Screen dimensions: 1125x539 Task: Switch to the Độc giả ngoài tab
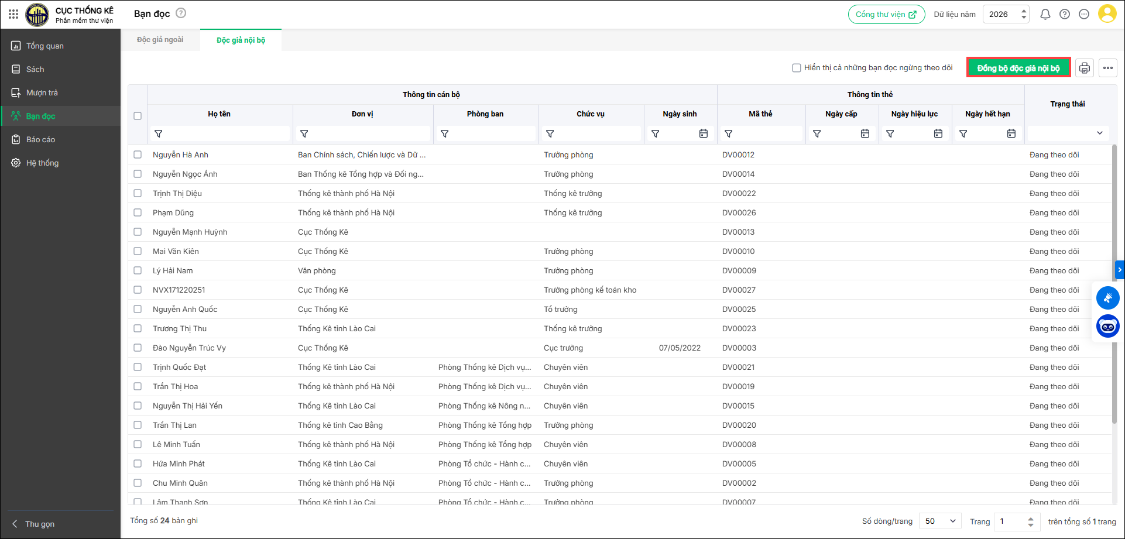click(160, 40)
